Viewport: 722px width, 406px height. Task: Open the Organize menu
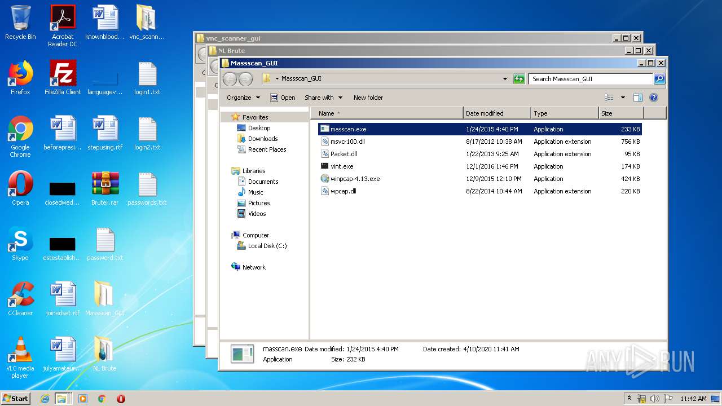click(244, 98)
